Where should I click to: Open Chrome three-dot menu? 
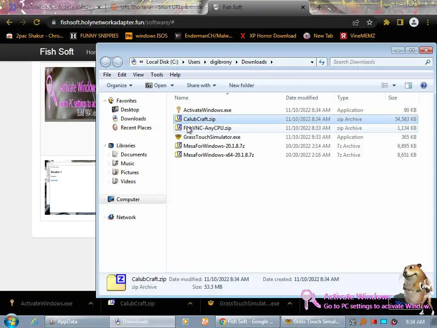point(428,22)
